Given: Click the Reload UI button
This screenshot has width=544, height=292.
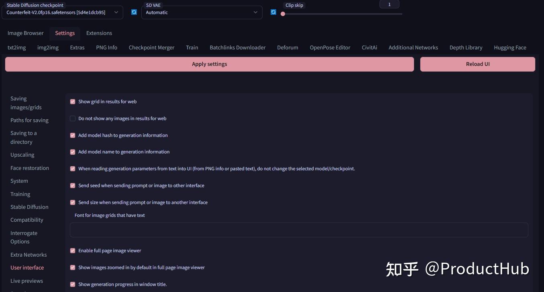Looking at the screenshot, I should tap(477, 64).
